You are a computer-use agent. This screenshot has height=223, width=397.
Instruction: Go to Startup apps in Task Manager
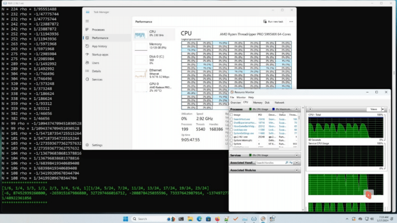click(x=106, y=54)
